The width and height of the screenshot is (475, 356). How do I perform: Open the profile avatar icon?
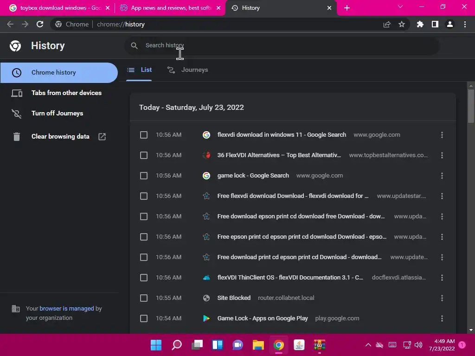(x=449, y=24)
